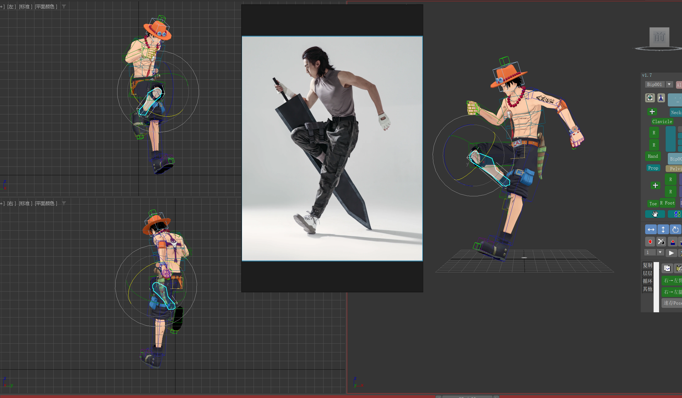Click the Clavicle button
The image size is (682, 398).
pyautogui.click(x=662, y=121)
